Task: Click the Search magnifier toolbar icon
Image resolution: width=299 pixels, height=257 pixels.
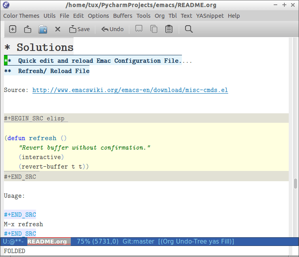Action: click(189, 29)
